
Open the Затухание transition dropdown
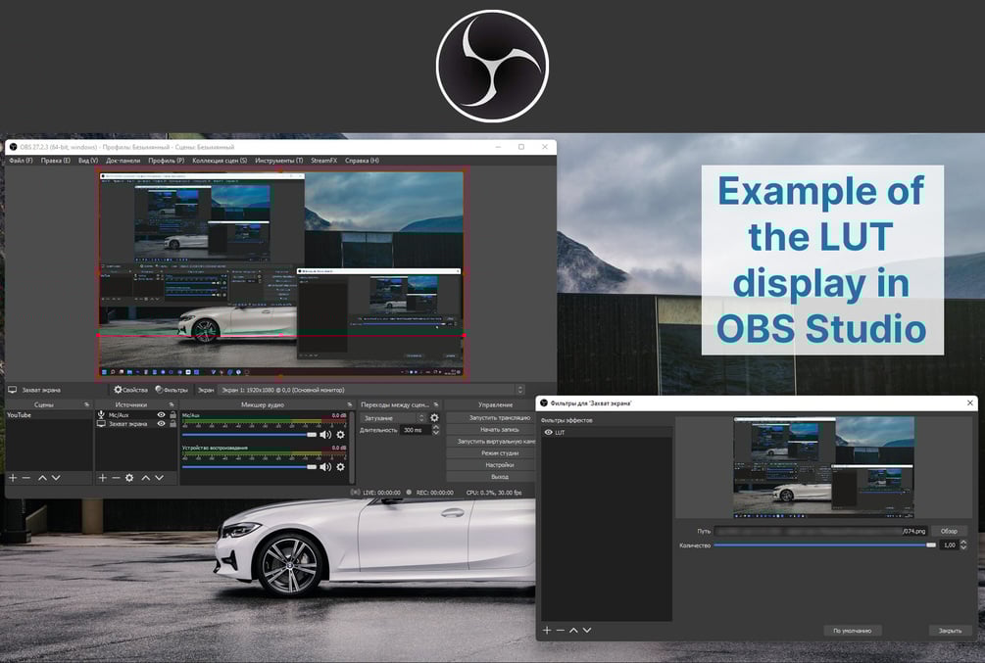click(x=393, y=418)
